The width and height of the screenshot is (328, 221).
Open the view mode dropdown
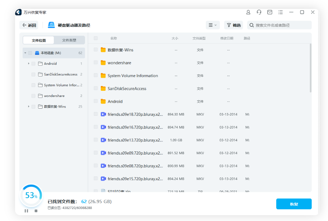coord(212,25)
